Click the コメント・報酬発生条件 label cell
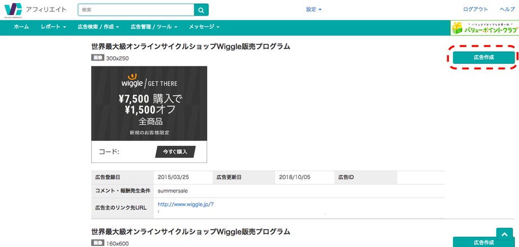This screenshot has height=247, width=519. click(123, 191)
